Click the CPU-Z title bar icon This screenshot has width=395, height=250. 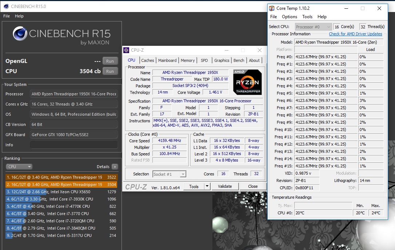click(126, 50)
